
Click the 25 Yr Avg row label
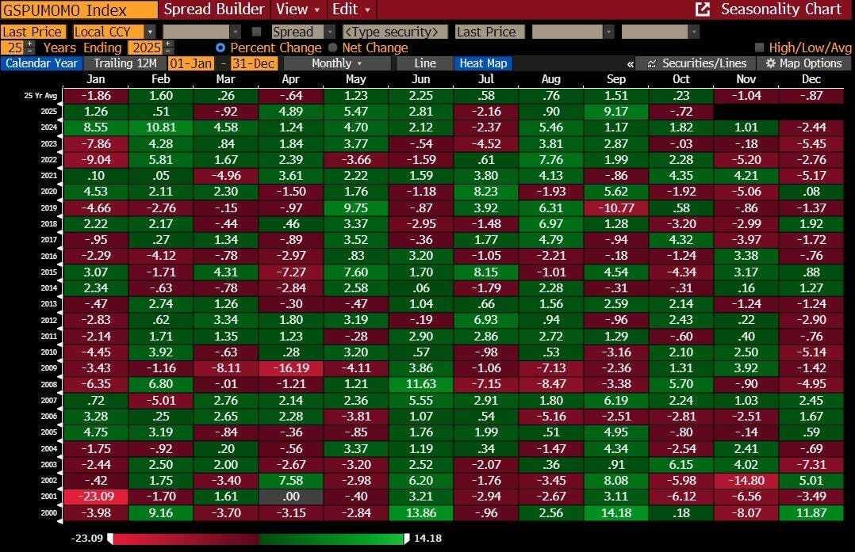[40, 96]
